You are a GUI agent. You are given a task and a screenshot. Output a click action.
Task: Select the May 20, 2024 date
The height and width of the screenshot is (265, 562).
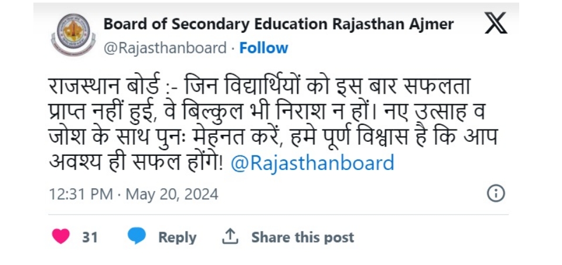click(172, 195)
